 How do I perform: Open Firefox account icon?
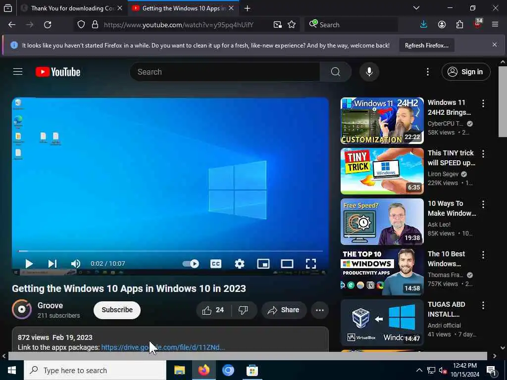pyautogui.click(x=442, y=25)
